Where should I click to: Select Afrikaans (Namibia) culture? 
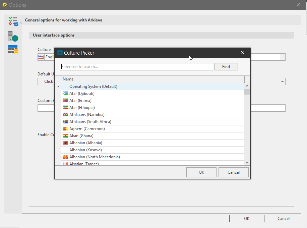(x=153, y=115)
